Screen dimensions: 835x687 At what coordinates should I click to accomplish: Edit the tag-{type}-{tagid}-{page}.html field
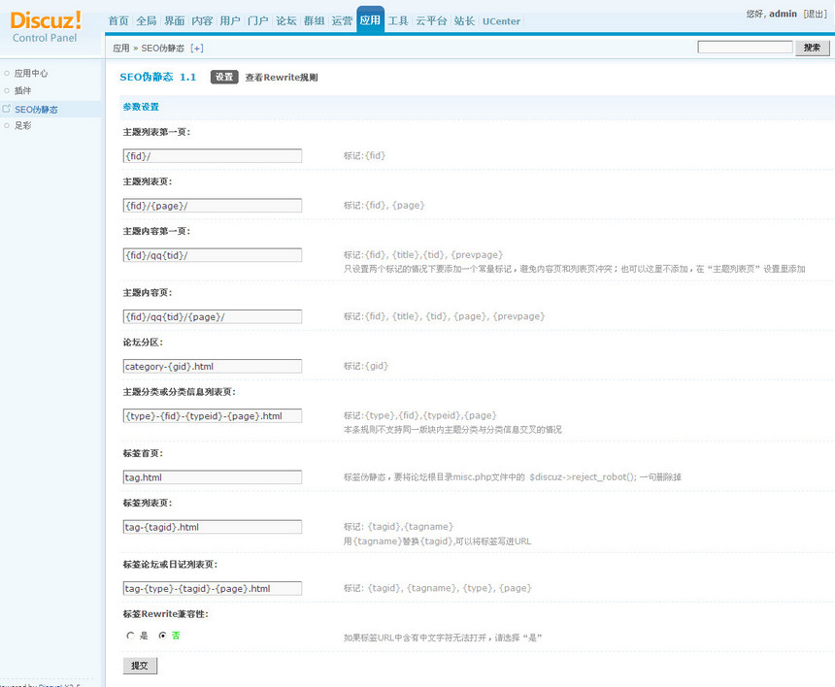(213, 588)
